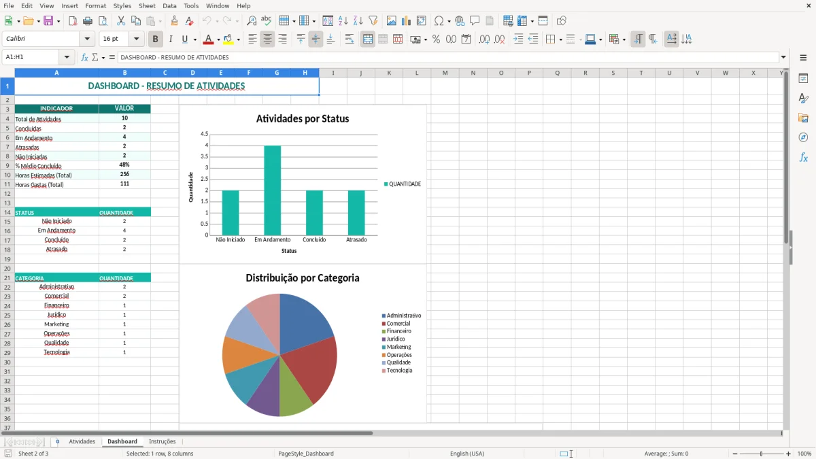Apply the yellow Background Color swatch

pos(228,39)
